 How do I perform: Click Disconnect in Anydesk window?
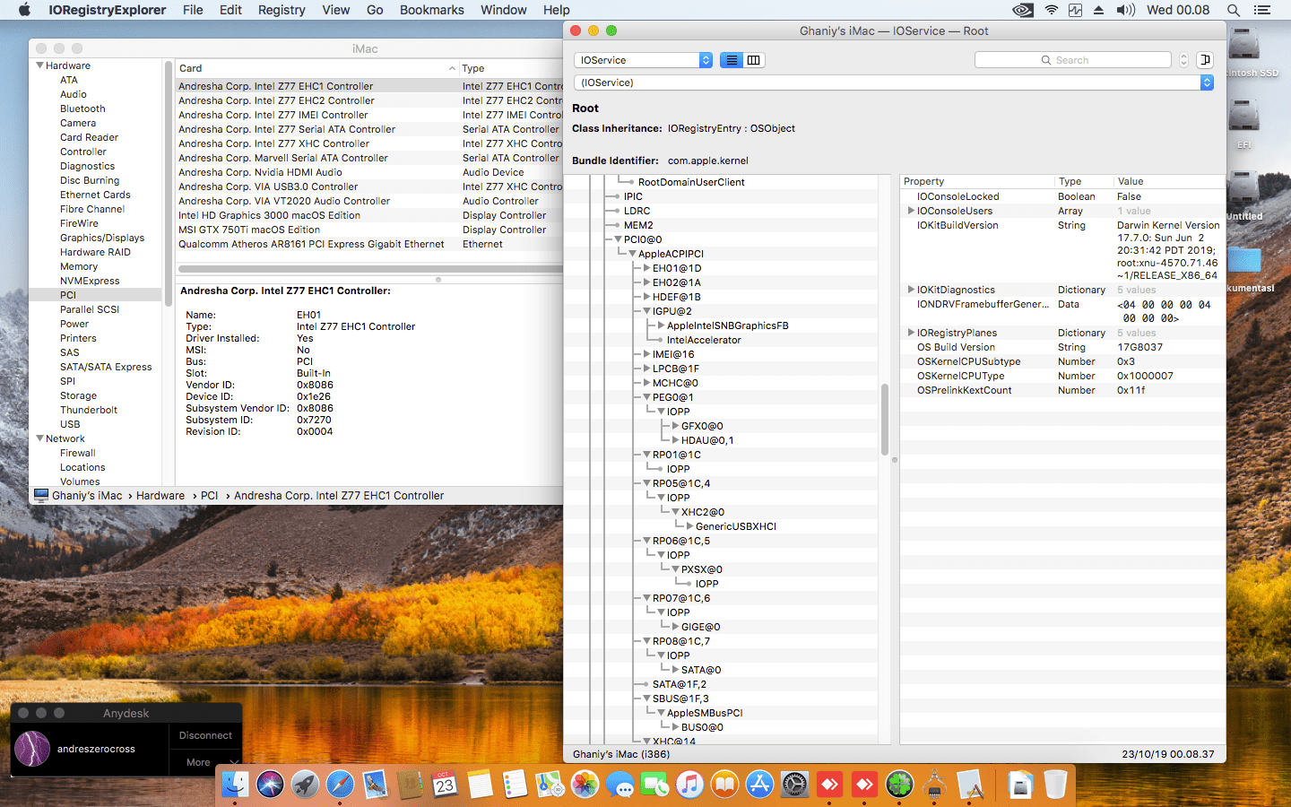pos(205,735)
